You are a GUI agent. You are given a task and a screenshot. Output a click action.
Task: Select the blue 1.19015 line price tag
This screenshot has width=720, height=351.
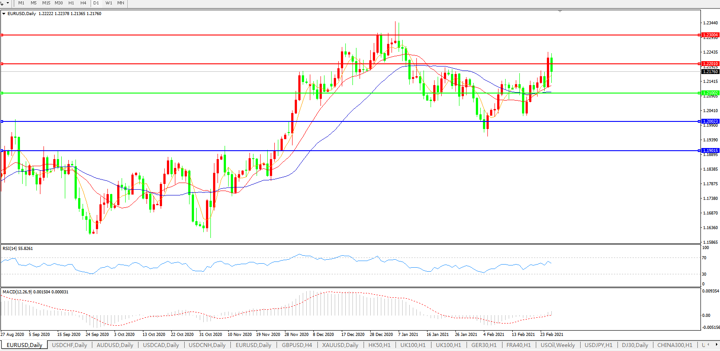[x=710, y=151]
